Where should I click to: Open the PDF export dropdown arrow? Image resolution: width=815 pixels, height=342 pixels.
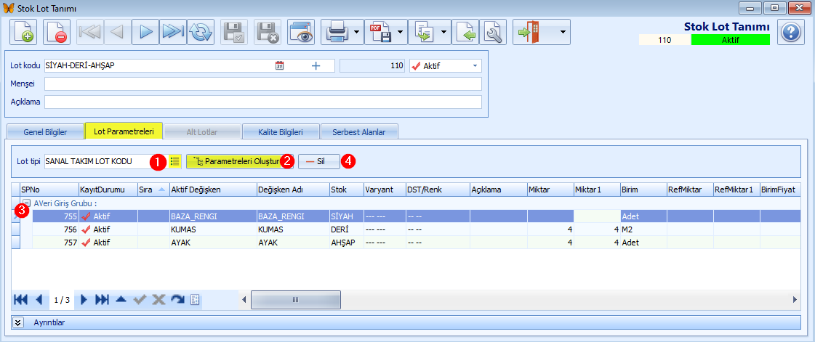pyautogui.click(x=401, y=32)
